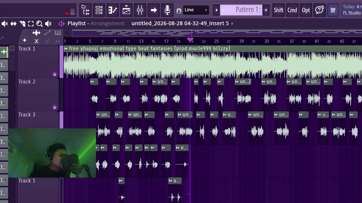
Task: Show automation clips tab in picker
Action: 48,33
